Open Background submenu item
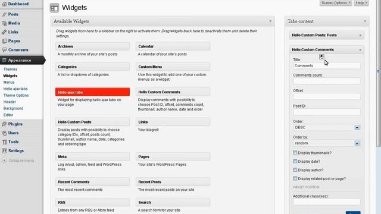 pos(13,108)
